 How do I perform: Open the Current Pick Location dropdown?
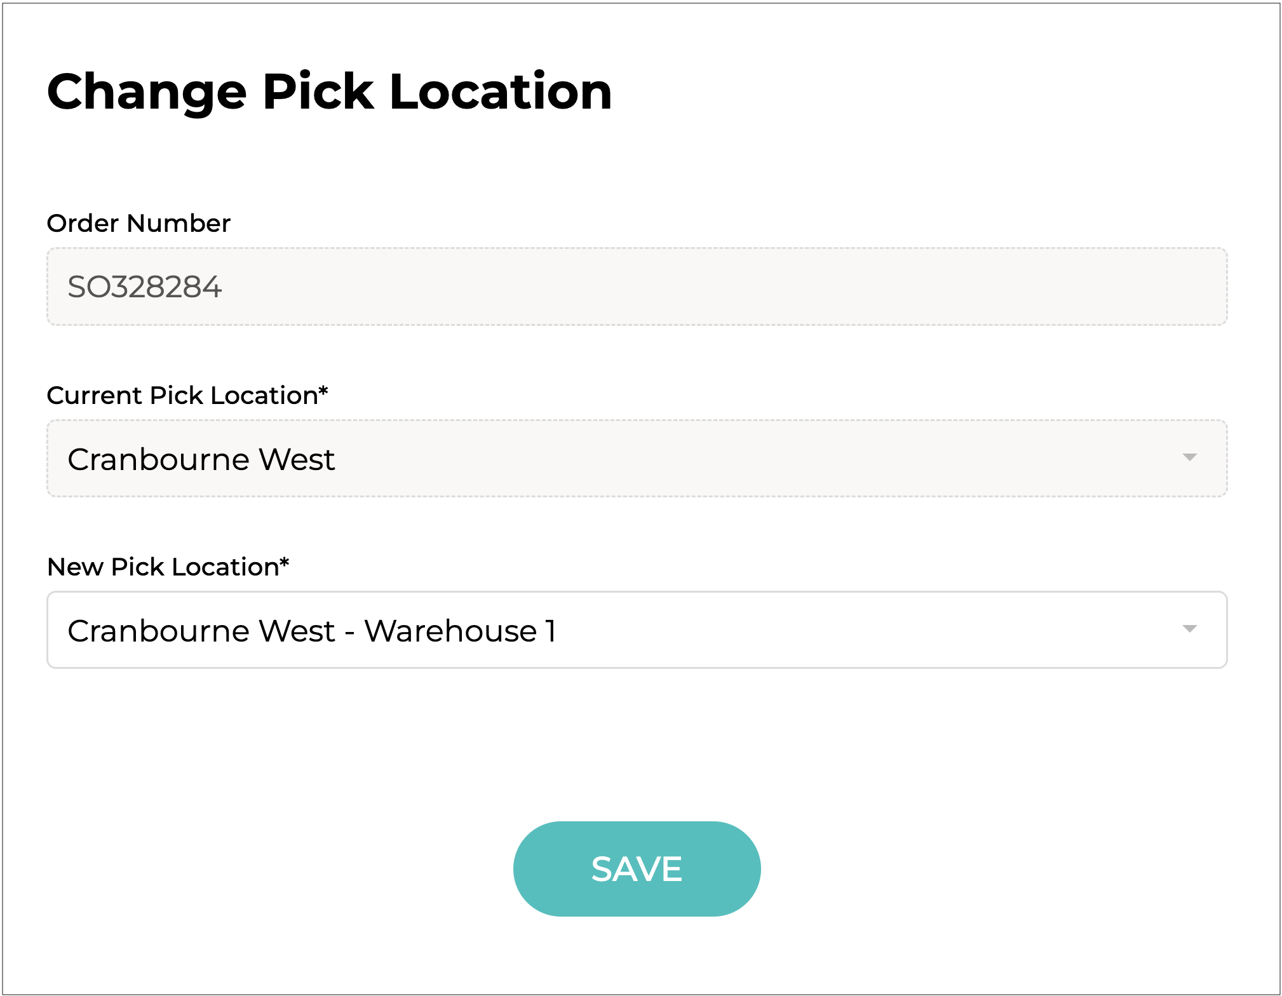tap(637, 459)
